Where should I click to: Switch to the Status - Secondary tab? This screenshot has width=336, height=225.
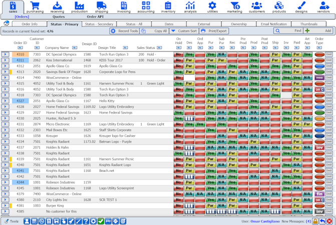click(99, 24)
